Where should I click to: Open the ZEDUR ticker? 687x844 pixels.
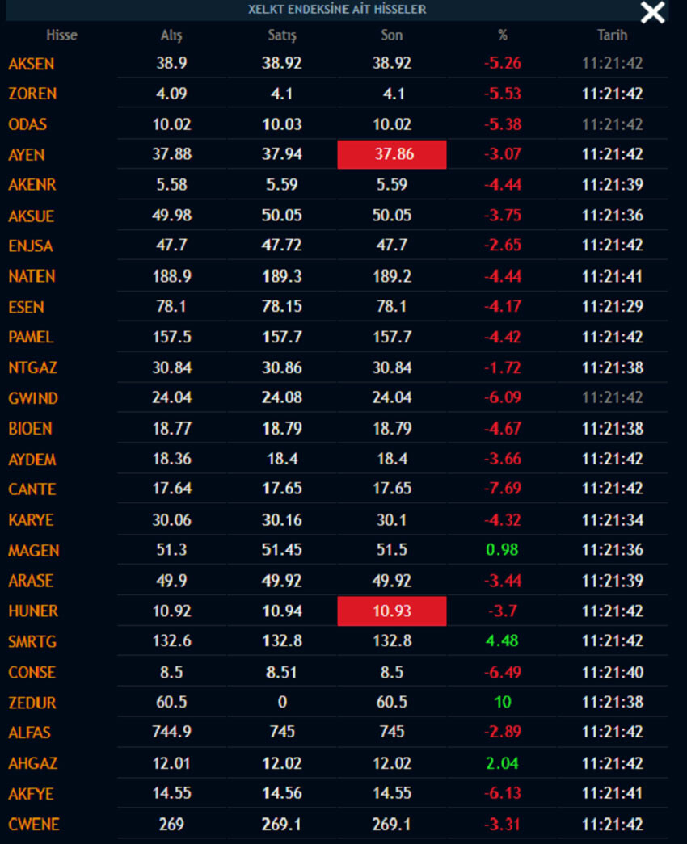[x=32, y=703]
